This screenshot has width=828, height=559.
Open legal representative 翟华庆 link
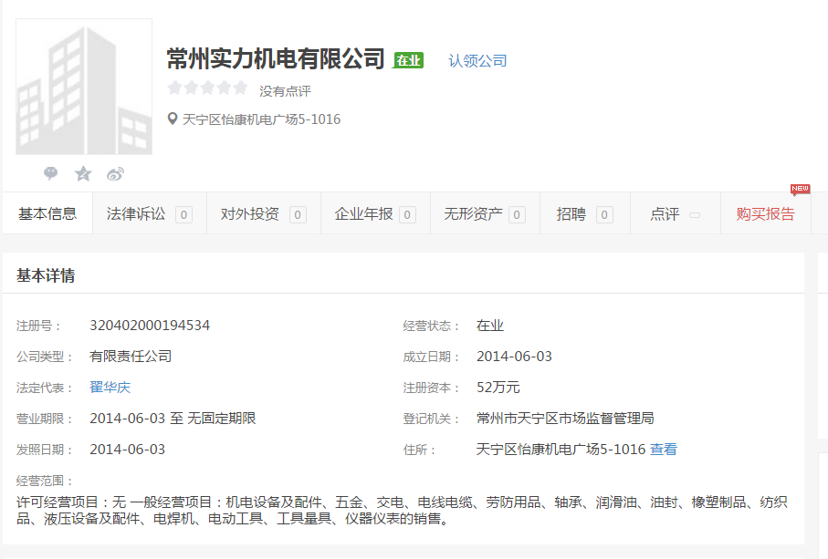click(110, 387)
